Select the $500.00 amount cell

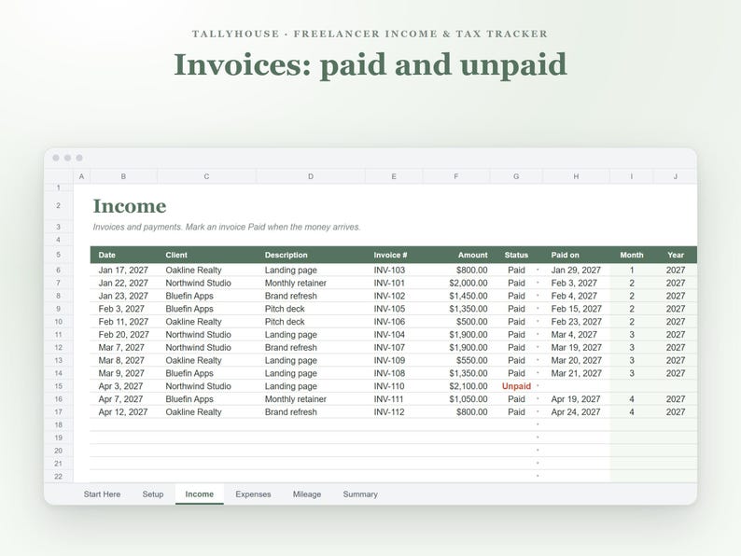(x=456, y=321)
